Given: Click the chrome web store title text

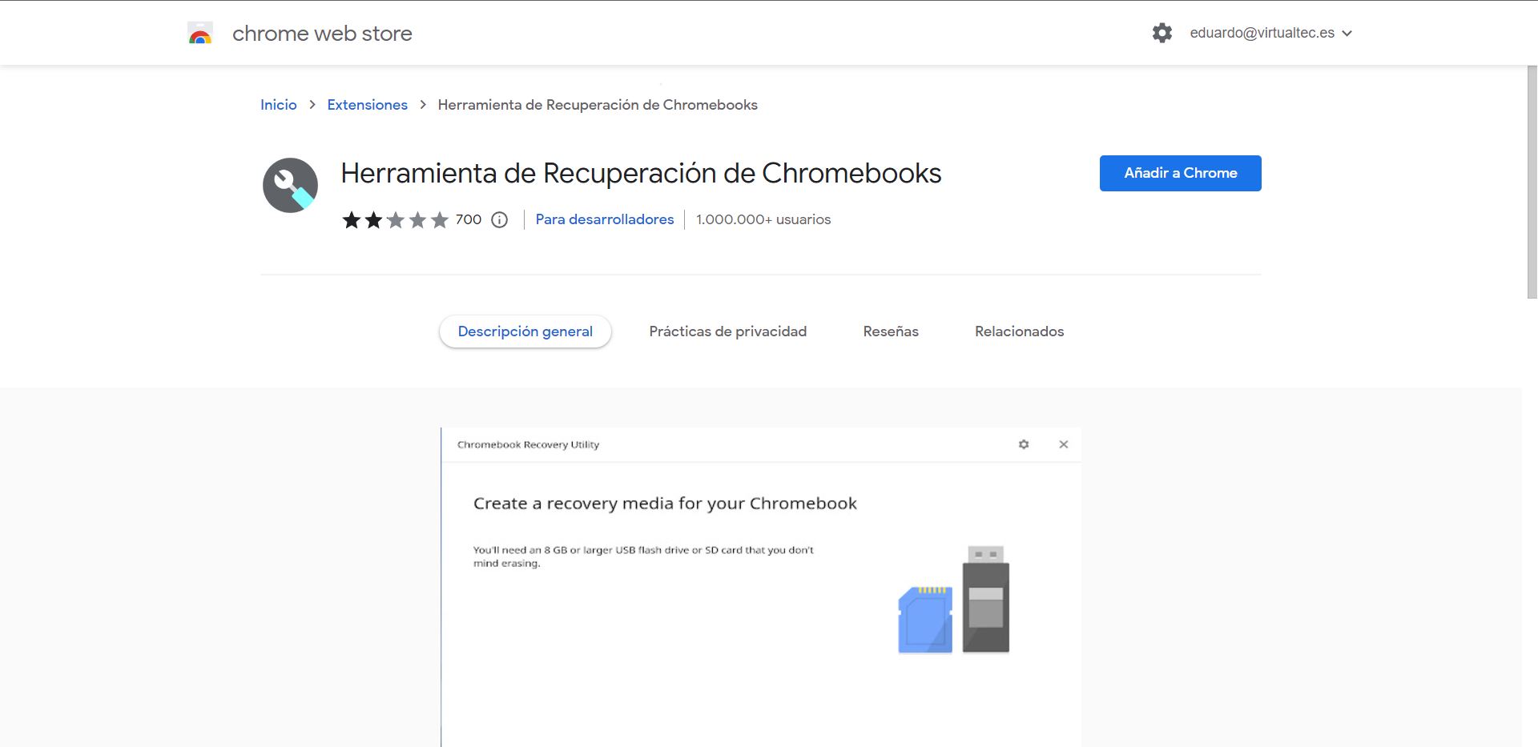Looking at the screenshot, I should click(322, 34).
